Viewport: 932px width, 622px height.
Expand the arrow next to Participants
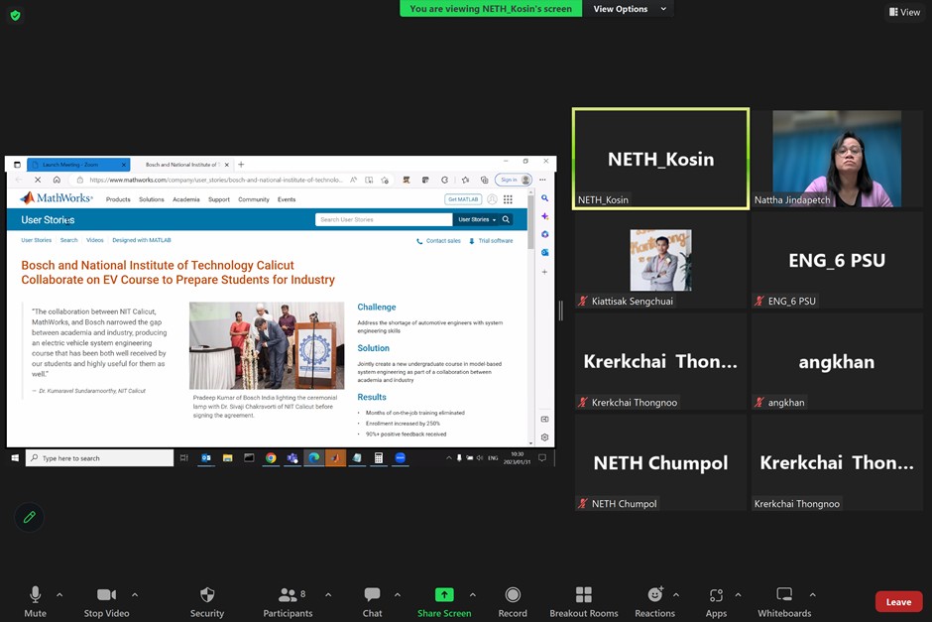click(x=328, y=594)
